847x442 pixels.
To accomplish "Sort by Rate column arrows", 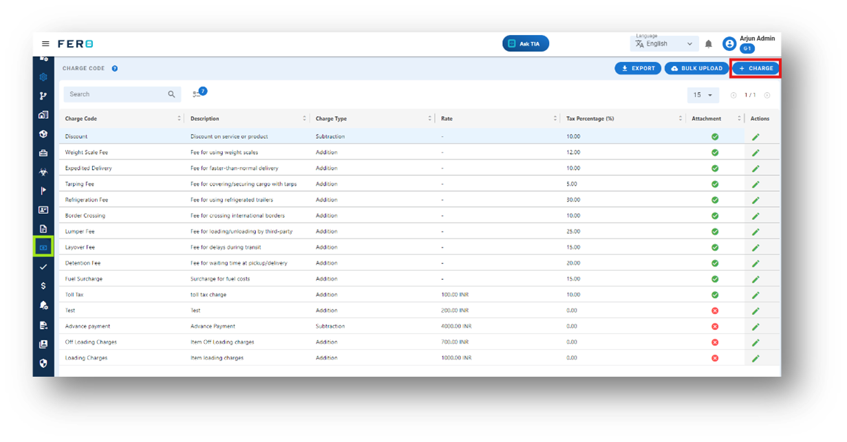I will (x=555, y=118).
